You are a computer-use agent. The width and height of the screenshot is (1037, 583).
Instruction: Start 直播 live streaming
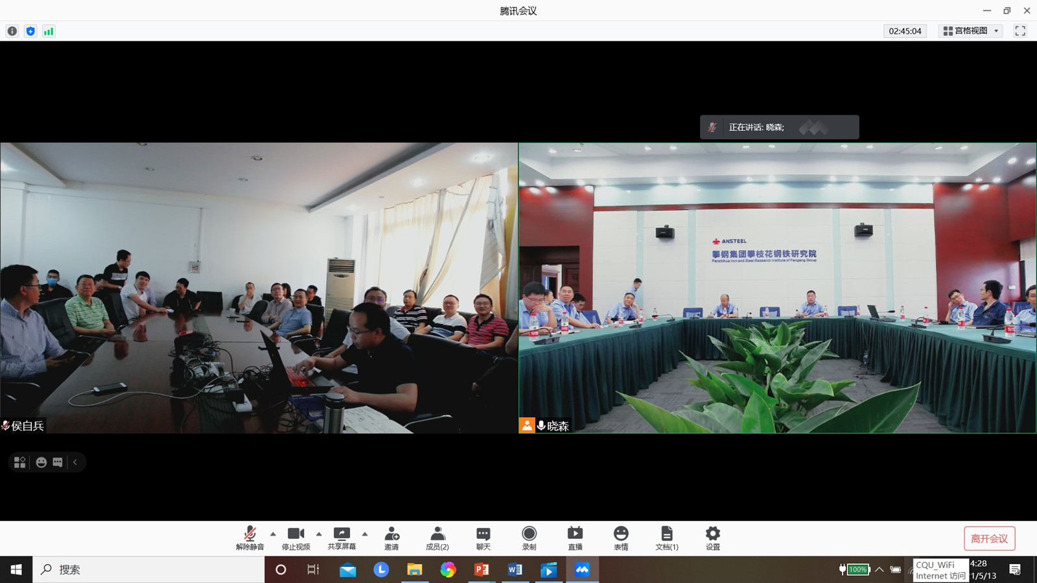pyautogui.click(x=575, y=538)
